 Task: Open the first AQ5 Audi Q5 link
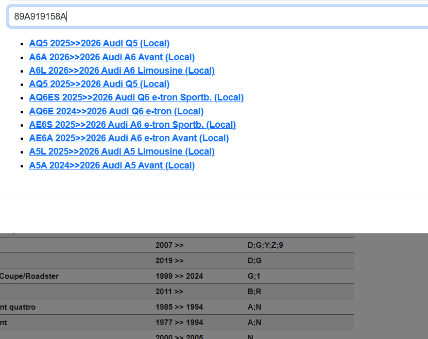tap(99, 43)
